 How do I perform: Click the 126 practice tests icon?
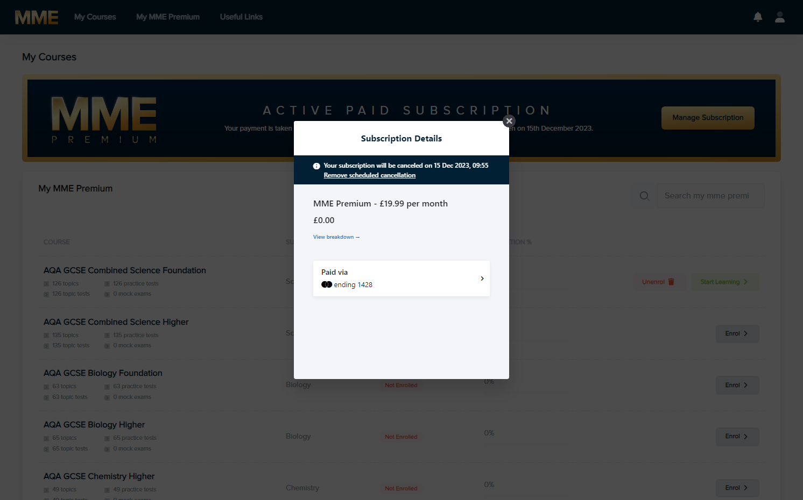click(107, 284)
